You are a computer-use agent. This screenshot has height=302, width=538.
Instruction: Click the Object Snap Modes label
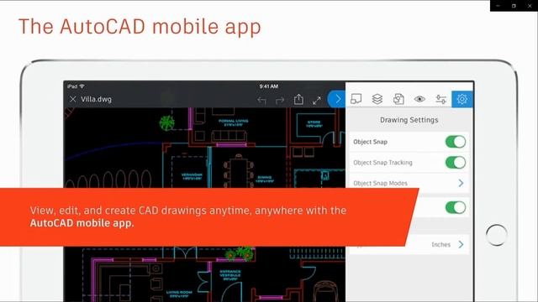tap(380, 183)
